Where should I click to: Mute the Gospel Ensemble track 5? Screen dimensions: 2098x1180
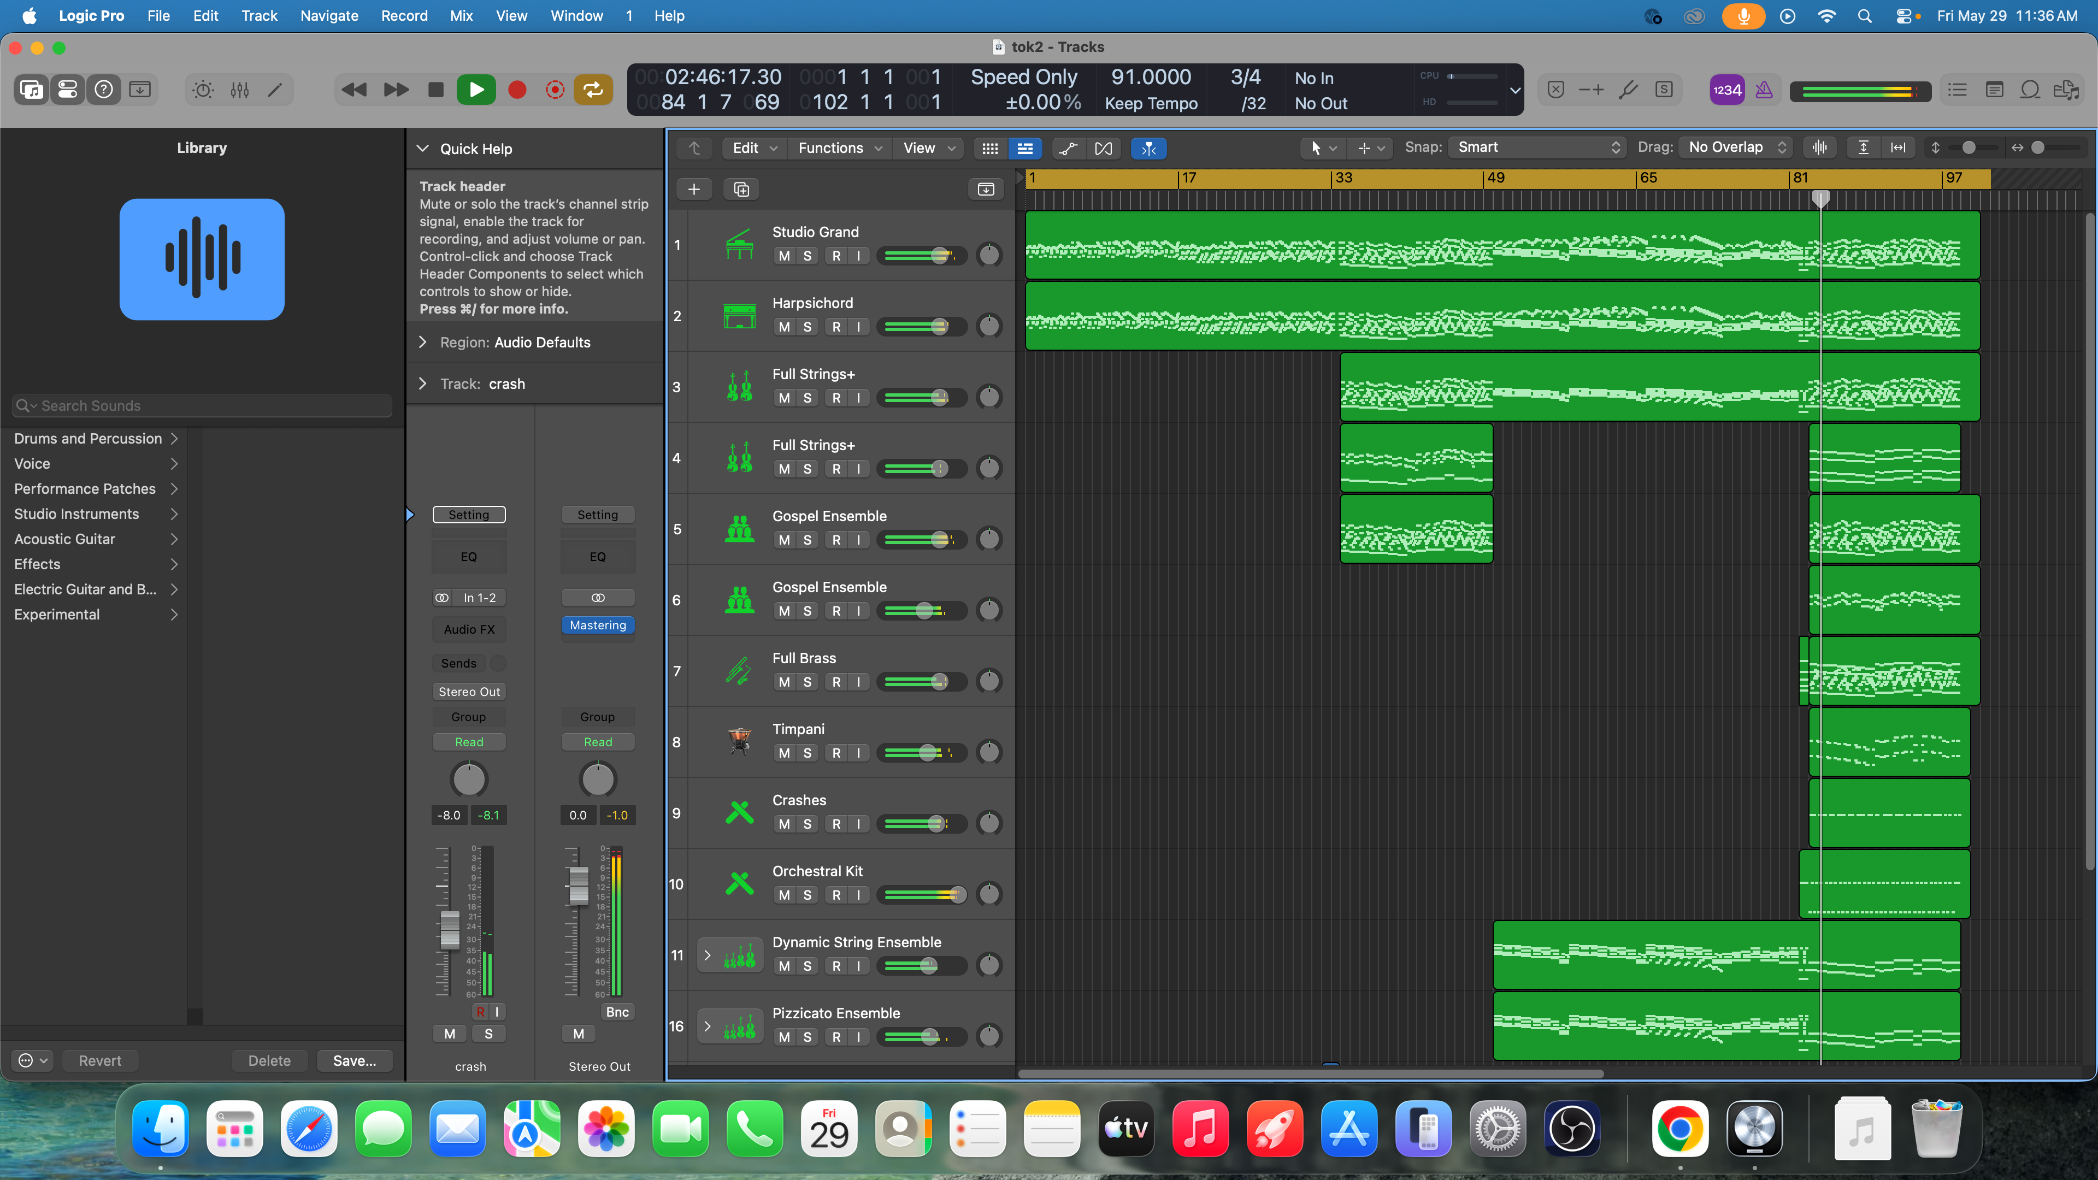click(785, 540)
